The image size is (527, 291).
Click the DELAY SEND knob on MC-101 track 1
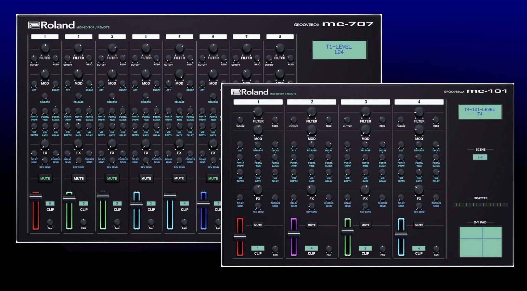coord(240,198)
